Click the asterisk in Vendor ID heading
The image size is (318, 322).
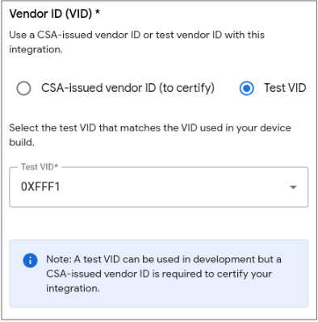pos(98,12)
